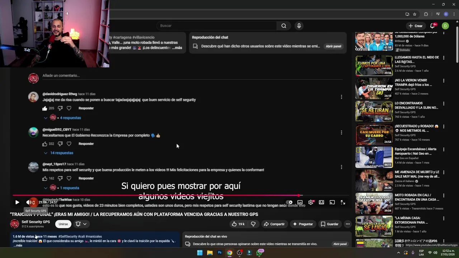Open options for LO ENCONTRAMOS DESVALIJADO video
Viewport: 459px width, 258px height.
444,104
